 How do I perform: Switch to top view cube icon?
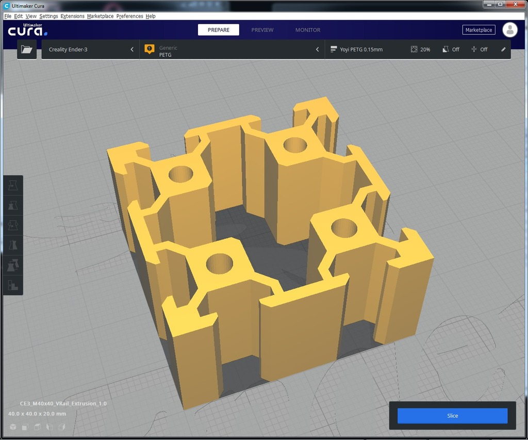pyautogui.click(x=37, y=427)
